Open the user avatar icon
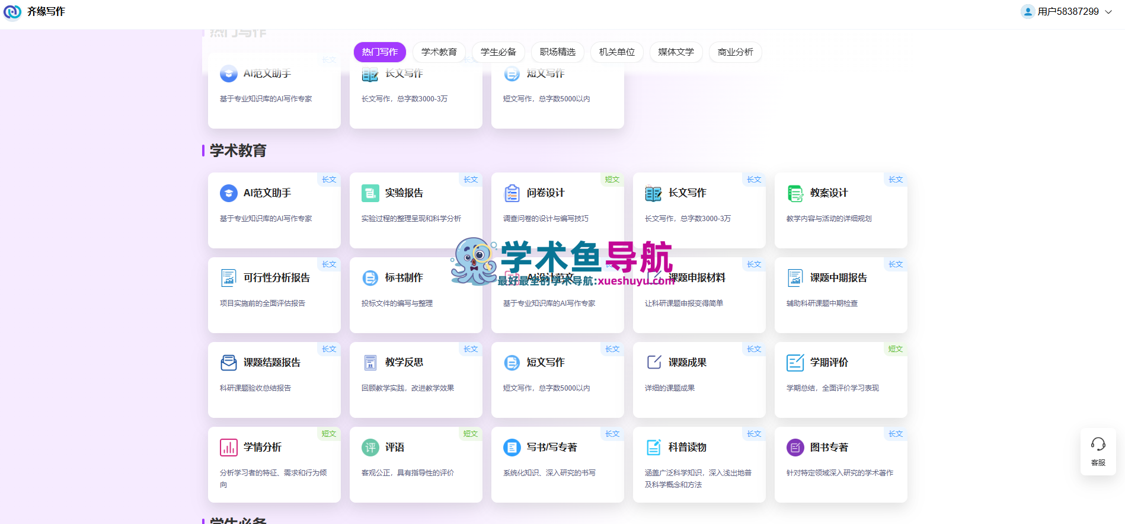Screen dimensions: 1125x524 (x=1027, y=12)
